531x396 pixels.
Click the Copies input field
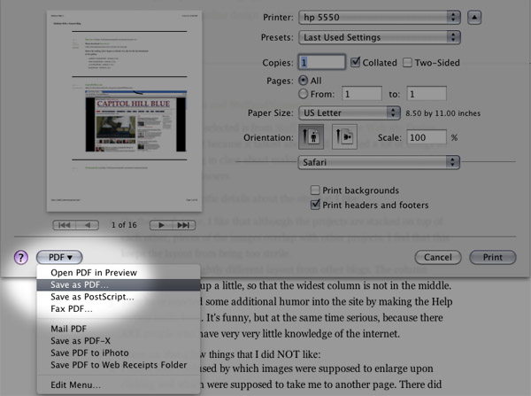pos(322,62)
